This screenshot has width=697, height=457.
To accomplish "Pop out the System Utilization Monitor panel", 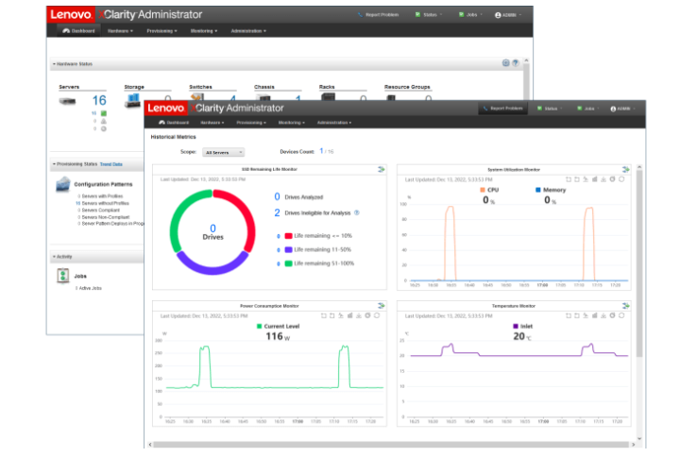I will click(x=625, y=169).
